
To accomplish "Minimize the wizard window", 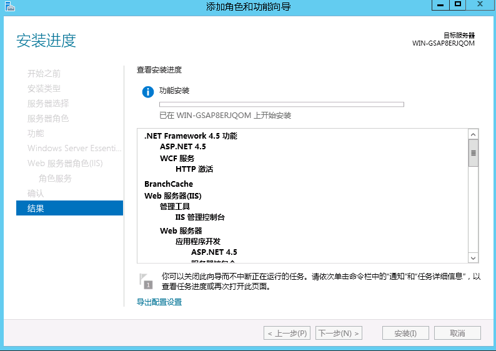I will click(440, 4).
